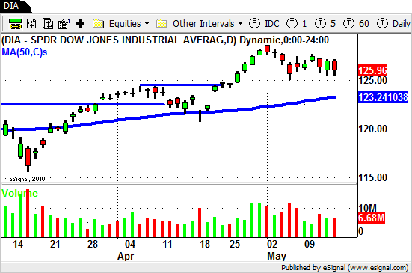
Task: Click the red 6.68M volume value
Action: [372, 218]
